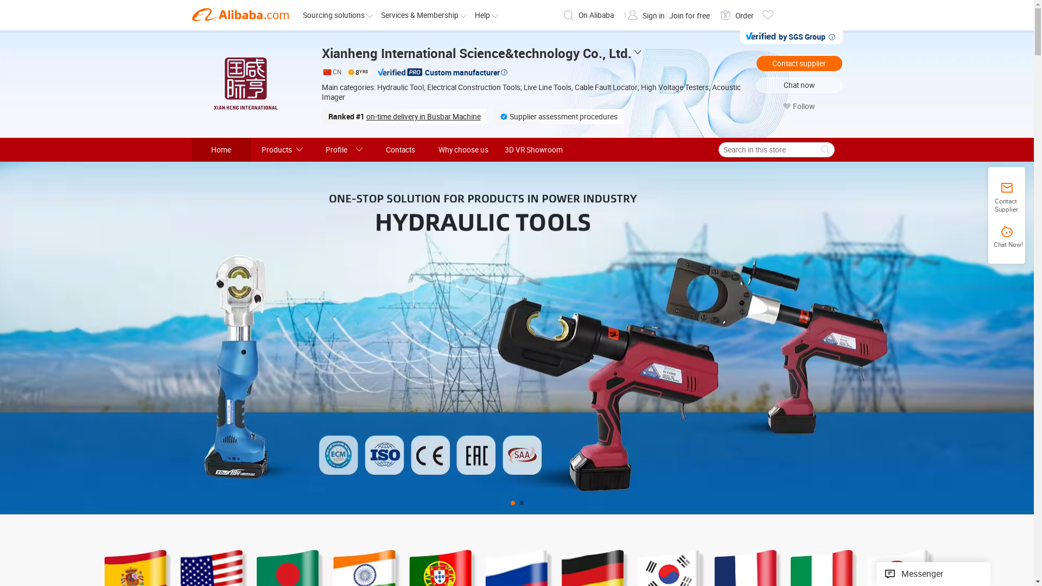1042x586 pixels.
Task: Click the Chat Now! icon in sidebar
Action: coord(1006,233)
